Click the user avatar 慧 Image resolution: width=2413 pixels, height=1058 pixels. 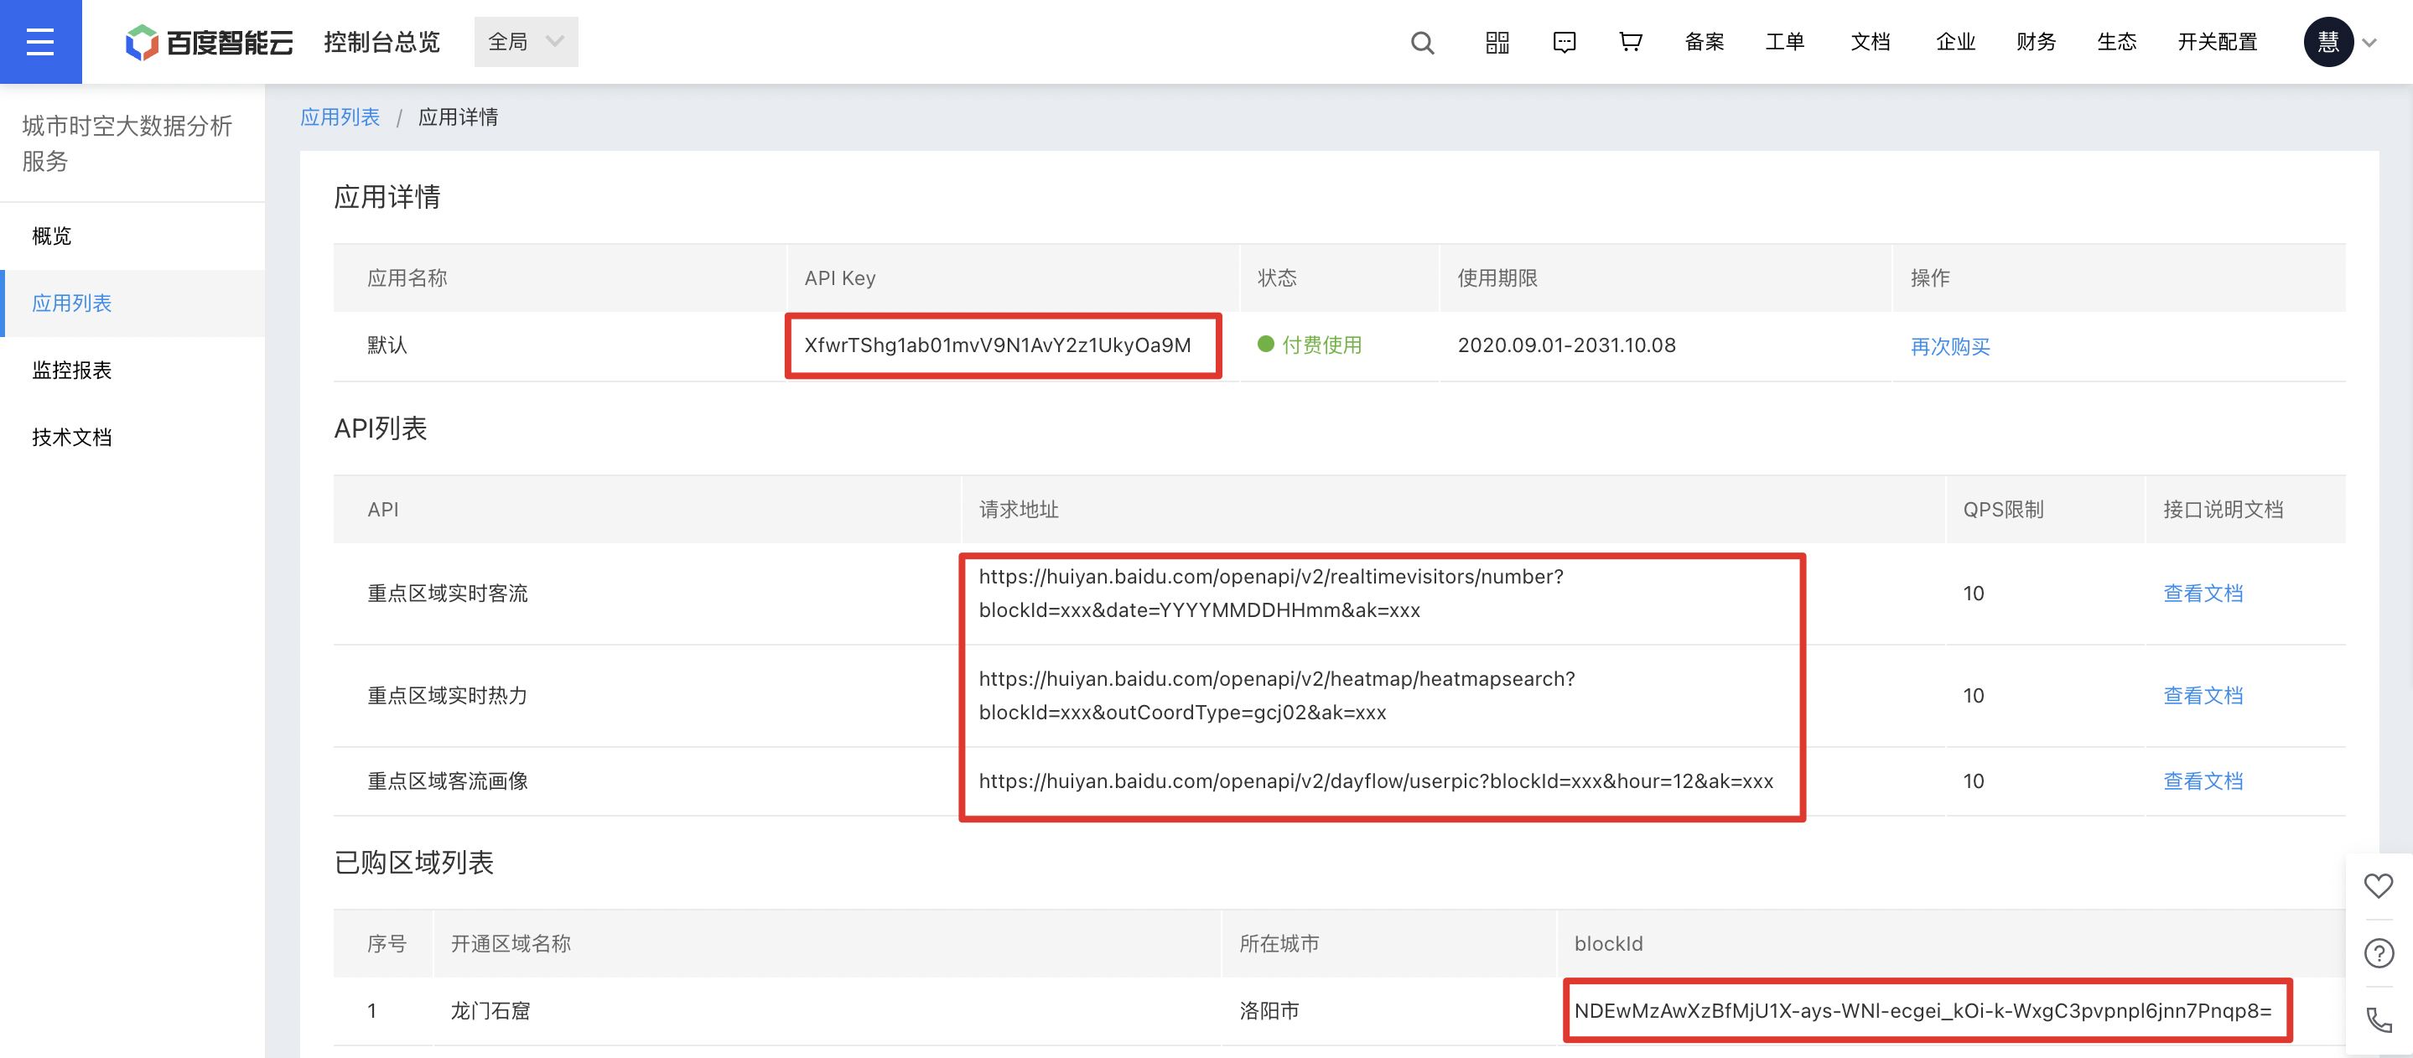[2327, 42]
